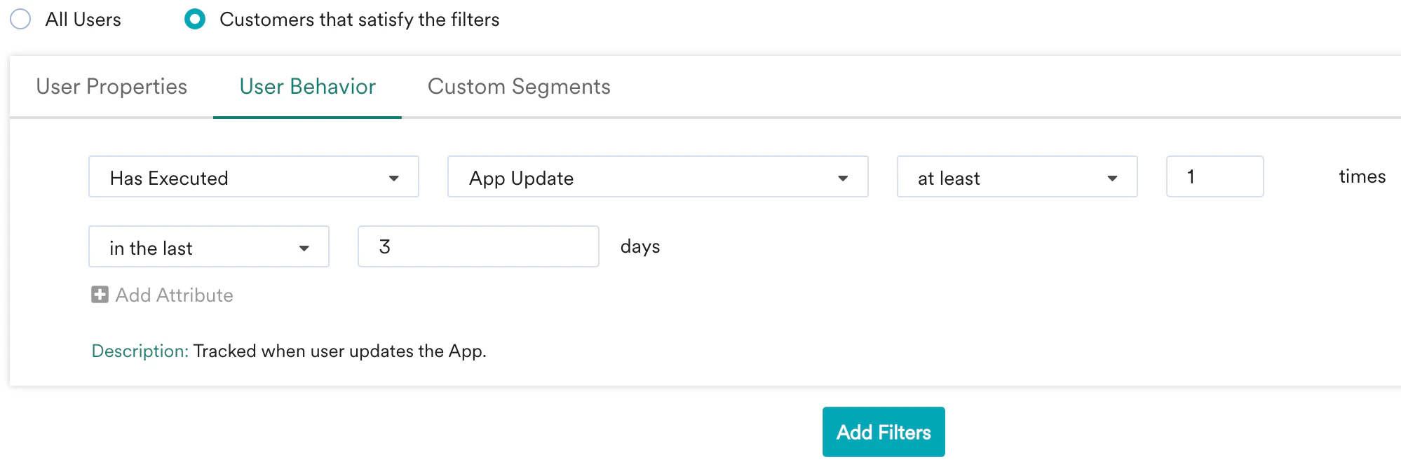Image resolution: width=1401 pixels, height=462 pixels.
Task: Select 'Customers that satisfy the filters' option
Action: [x=195, y=19]
